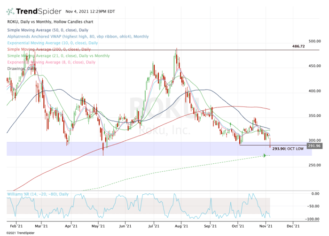This screenshot has height=236, width=329.
Task: Click the May '21 date axis label
Action: [x=98, y=226]
